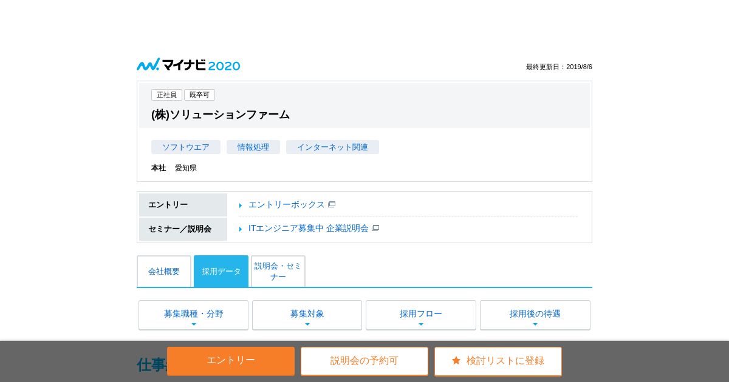This screenshot has height=382, width=729.
Task: Click arrow bullet before エントリーボックス
Action: coord(241,206)
